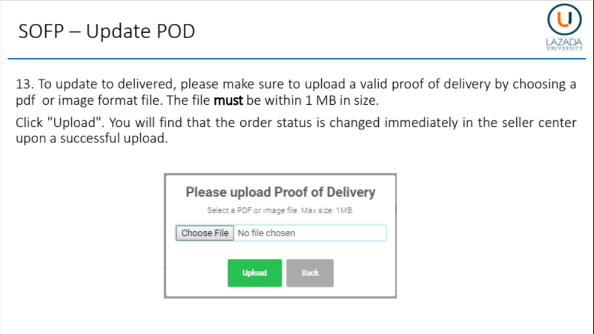Click the Lazada University circular logo icon
This screenshot has height=334, width=594.
coord(564,21)
